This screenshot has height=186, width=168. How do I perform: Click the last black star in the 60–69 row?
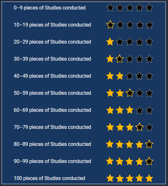pos(149,110)
